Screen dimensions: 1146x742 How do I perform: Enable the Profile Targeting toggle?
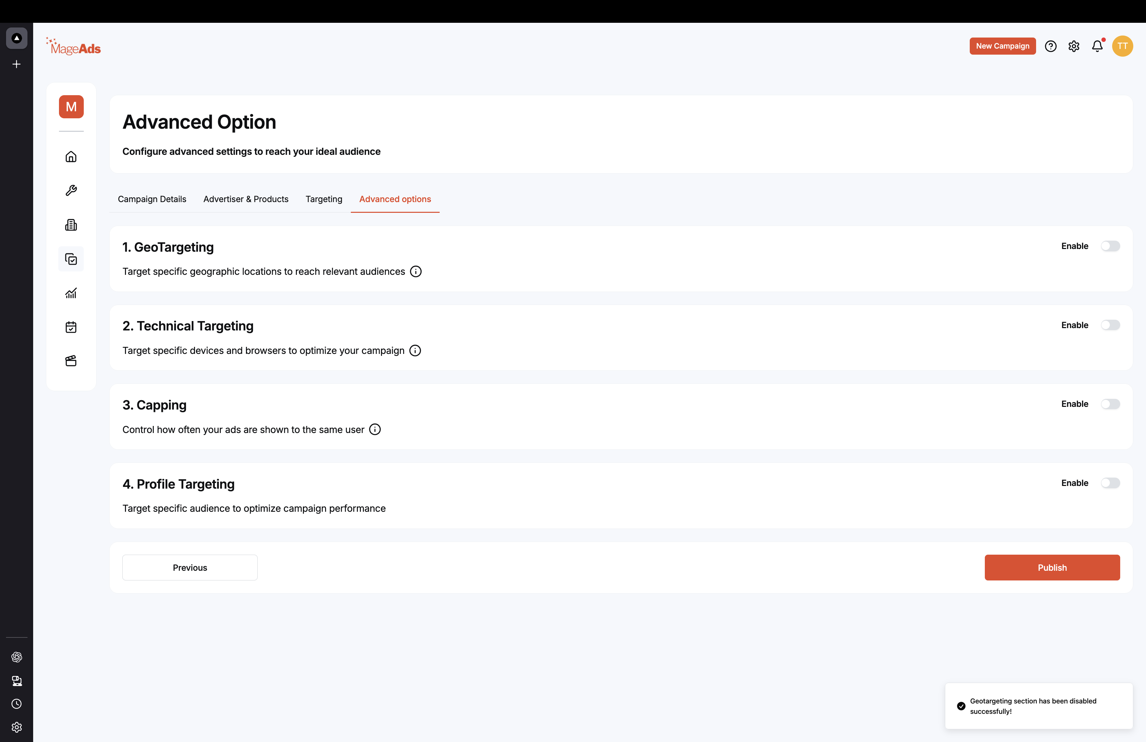click(x=1110, y=483)
